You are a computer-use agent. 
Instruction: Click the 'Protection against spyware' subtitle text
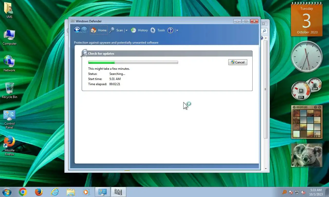click(116, 43)
